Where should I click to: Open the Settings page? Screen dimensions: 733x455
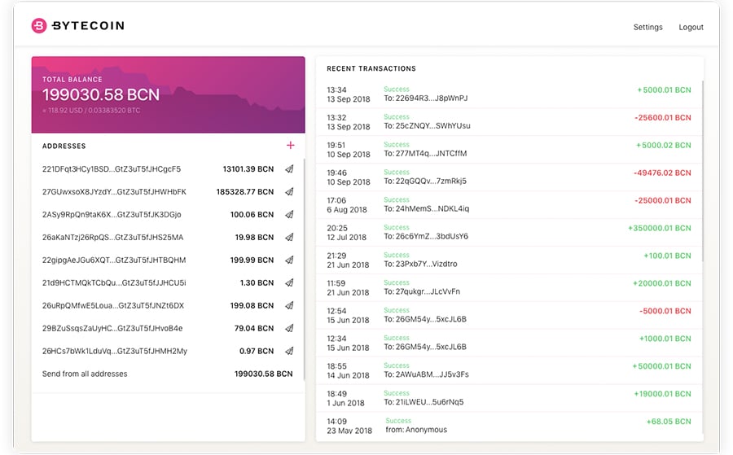647,27
